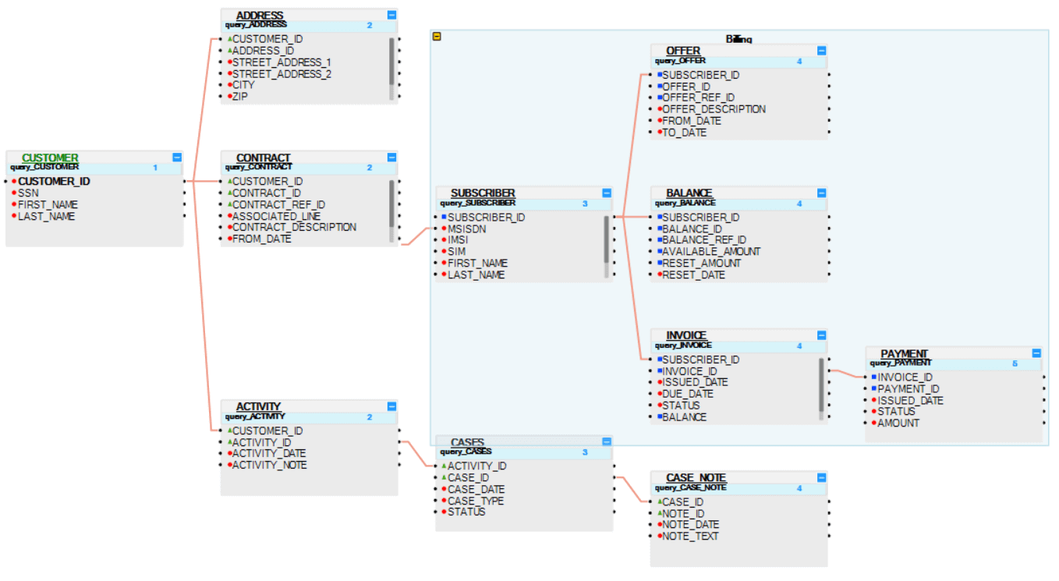Select the CUSTOMER table title
This screenshot has height=581, width=1059.
click(50, 158)
